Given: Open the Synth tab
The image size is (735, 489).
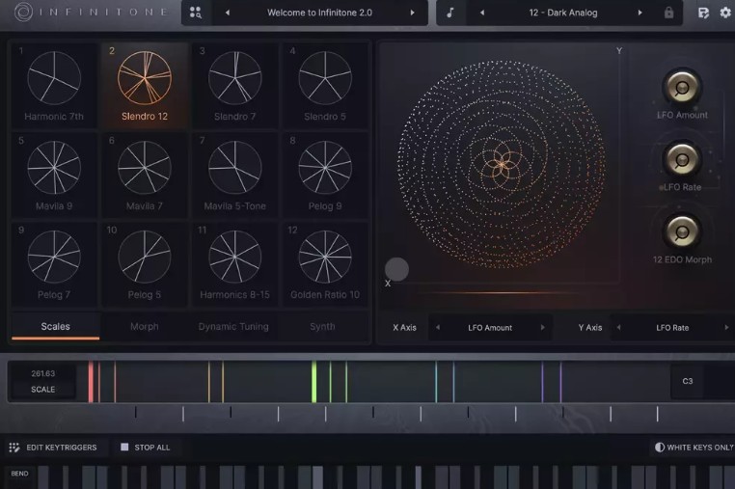Looking at the screenshot, I should 322,326.
